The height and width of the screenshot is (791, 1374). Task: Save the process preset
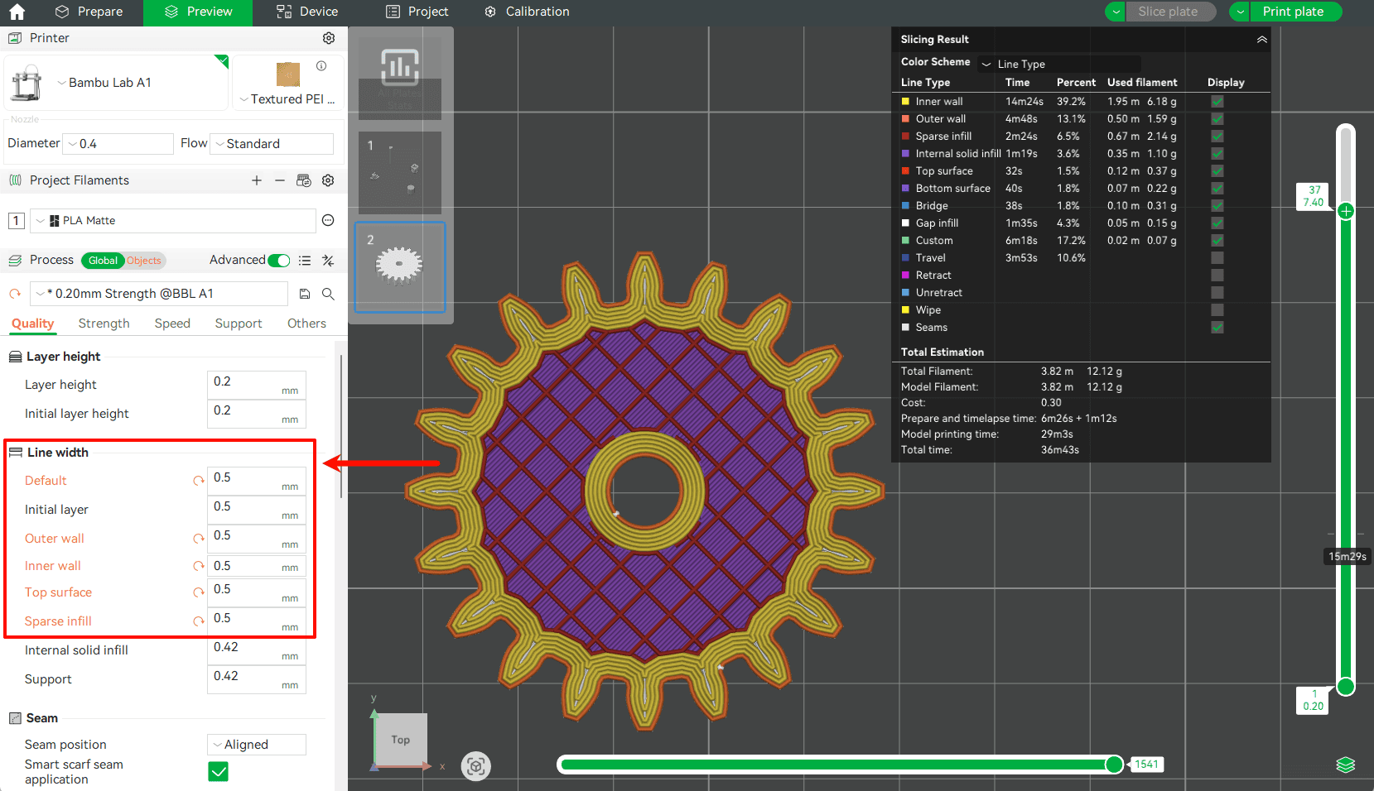[305, 294]
